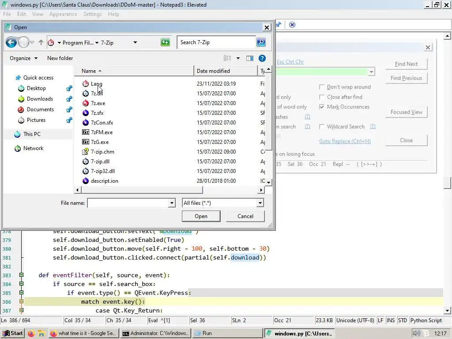Click New folder button
Image resolution: width=452 pixels, height=339 pixels.
(x=60, y=58)
